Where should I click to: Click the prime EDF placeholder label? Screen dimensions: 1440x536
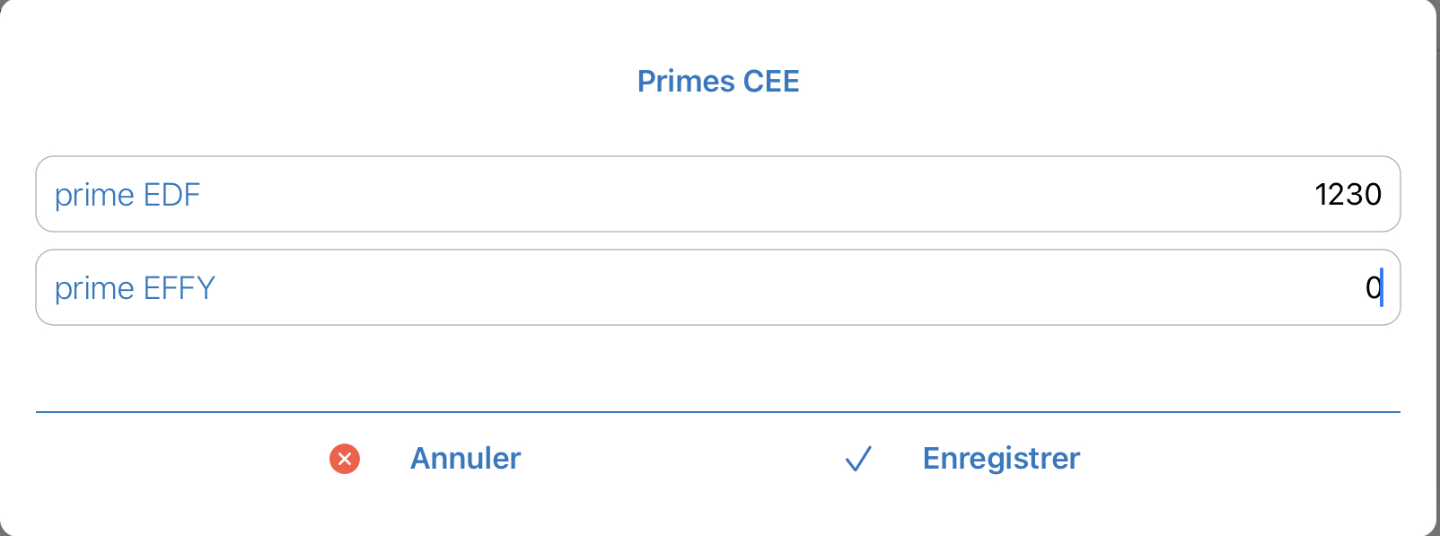click(127, 195)
